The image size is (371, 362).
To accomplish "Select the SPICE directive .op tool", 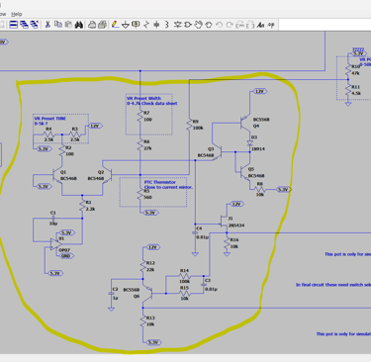I will click(271, 25).
